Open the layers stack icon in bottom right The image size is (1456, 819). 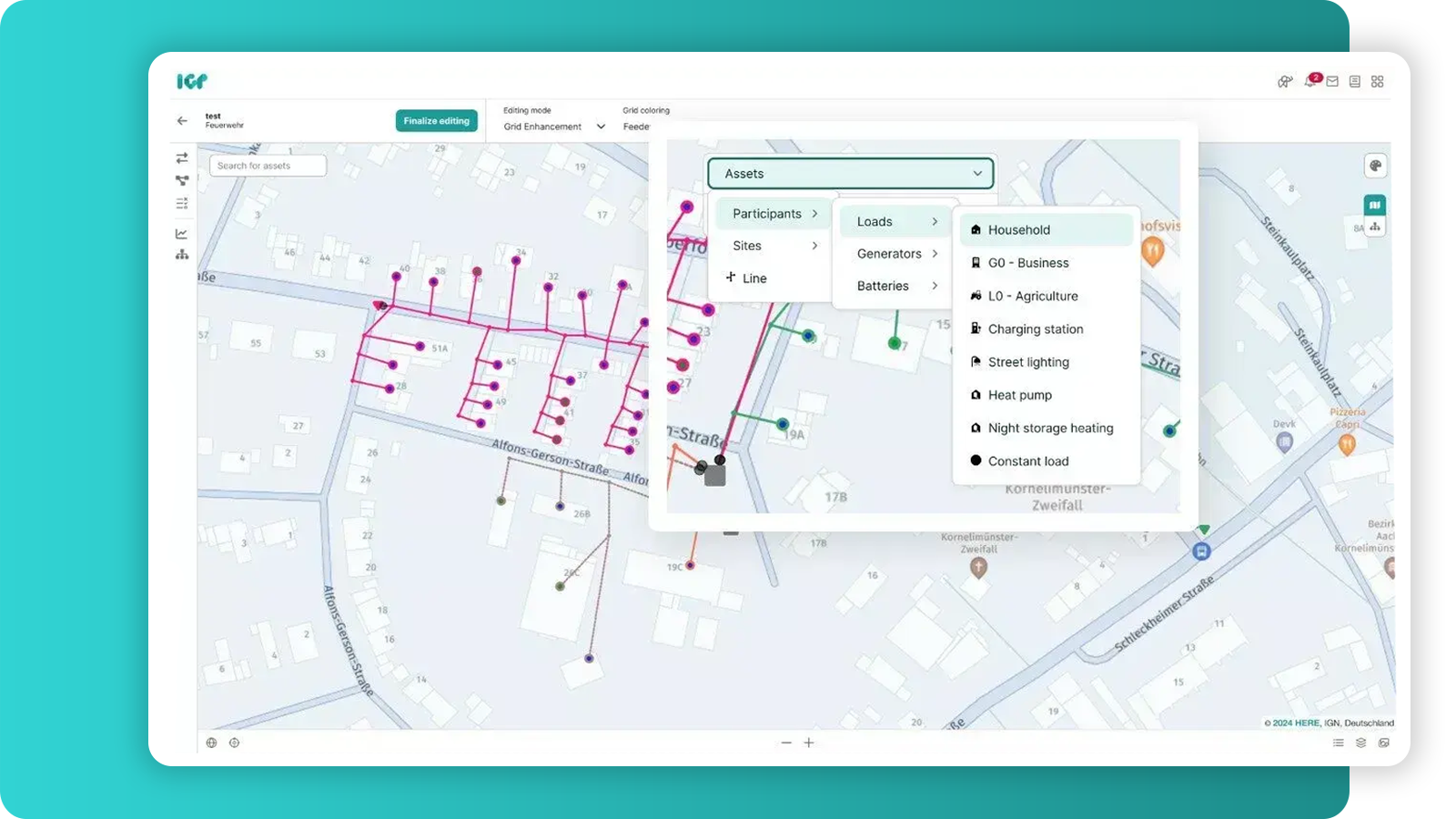[x=1361, y=743]
